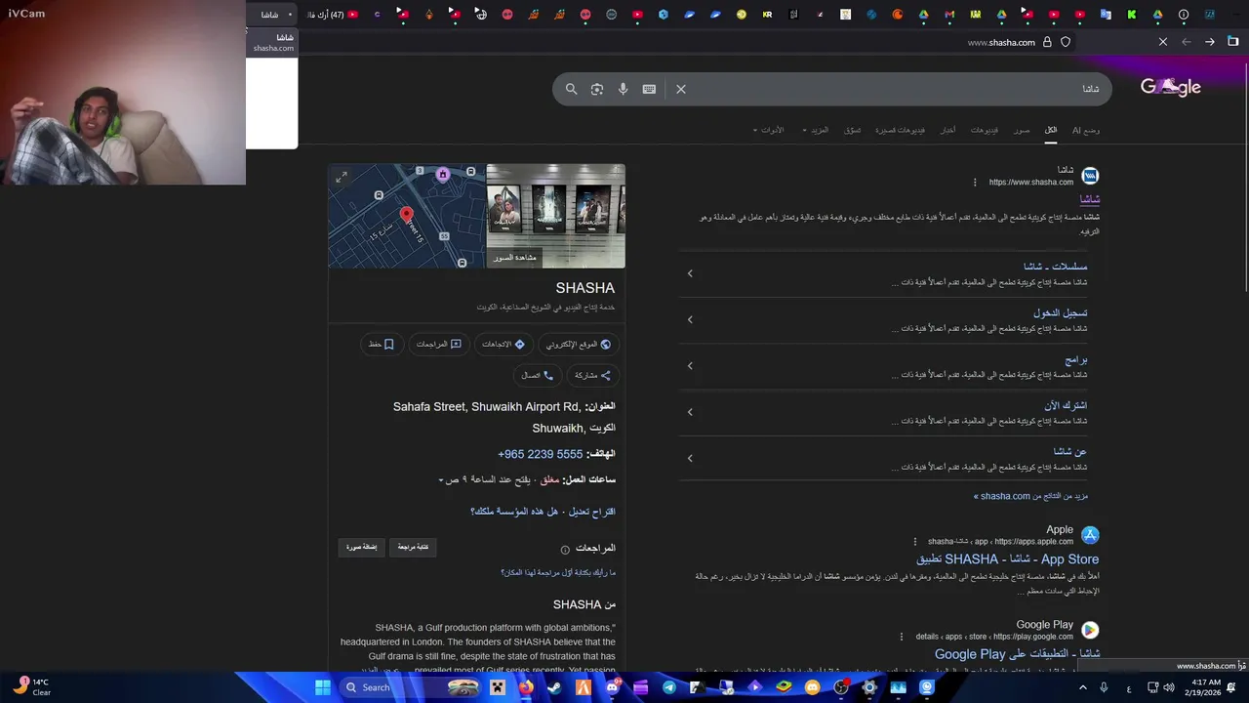Click info icon next to المراجعات heading
Viewport: 1249px width, 703px height.
[565, 550]
